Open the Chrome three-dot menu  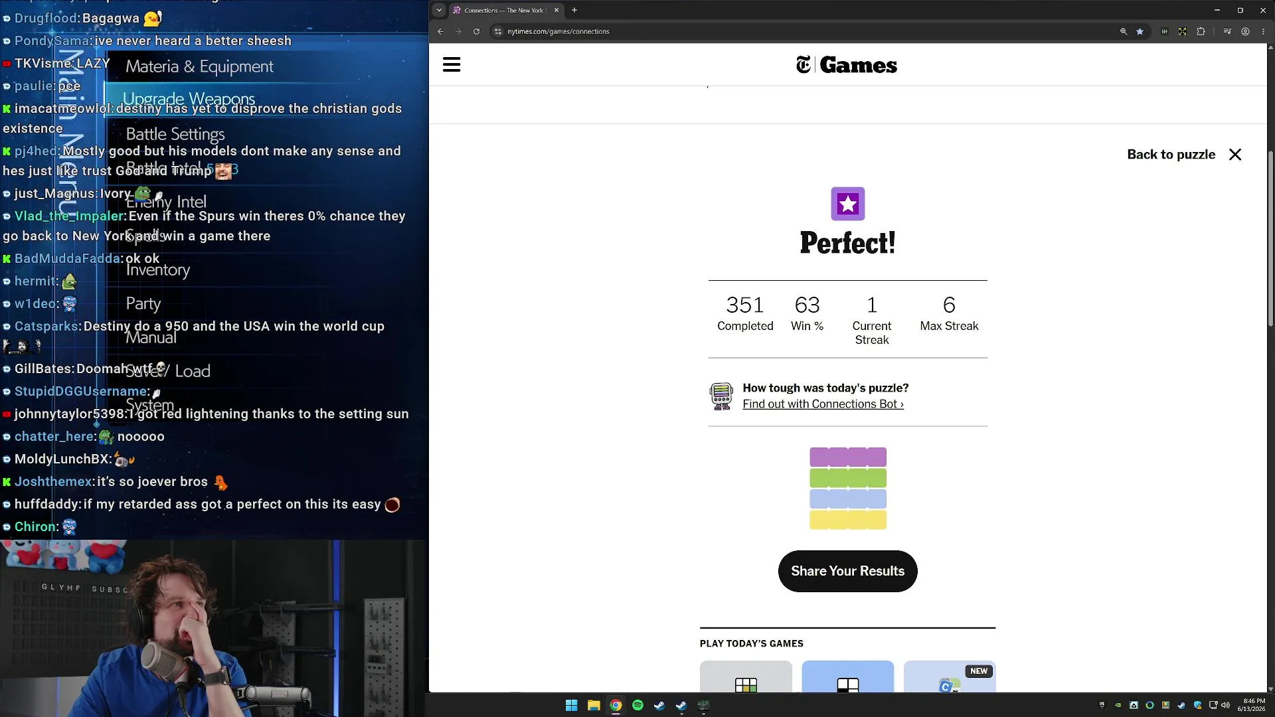coord(1263,31)
